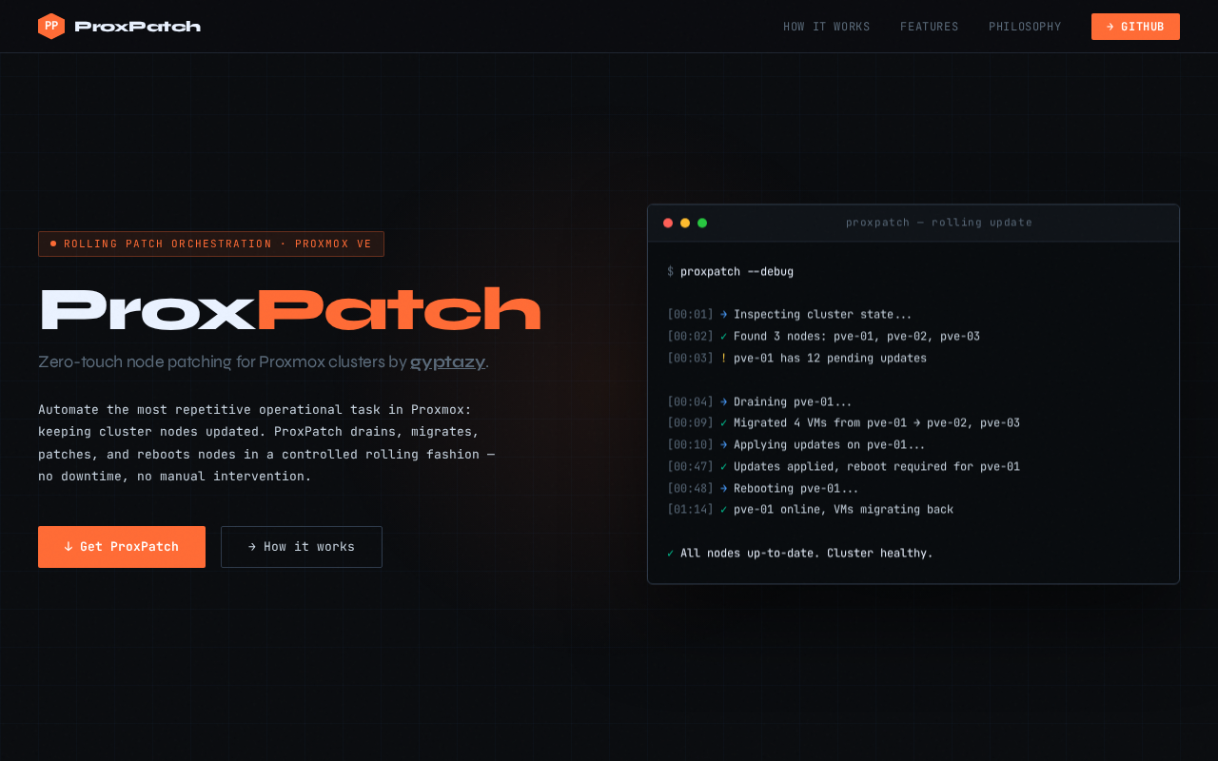Viewport: 1218px width, 761px height.
Task: Click the orange dot inside the badge
Action: click(x=52, y=243)
